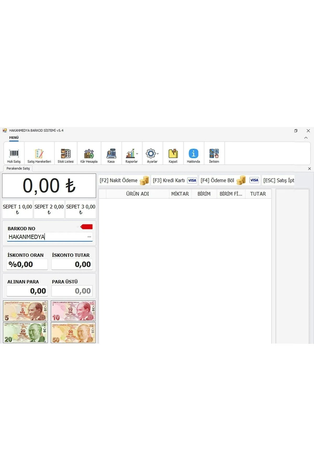Screen dimensions: 314x471
Task: Select SEPET 3 basket
Action: [81, 209]
